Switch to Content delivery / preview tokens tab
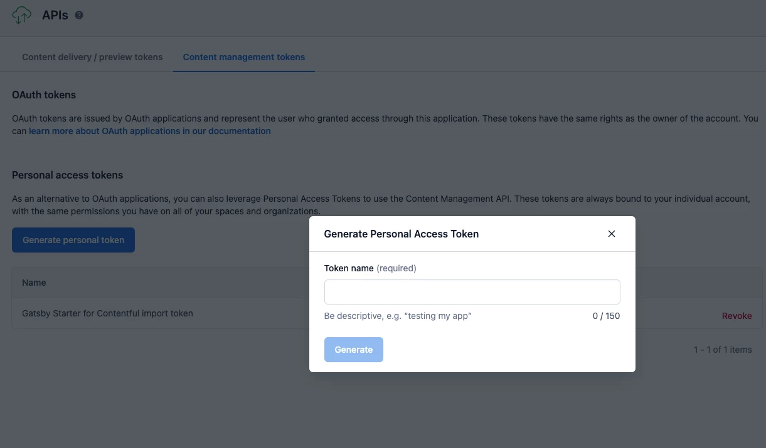 (92, 57)
